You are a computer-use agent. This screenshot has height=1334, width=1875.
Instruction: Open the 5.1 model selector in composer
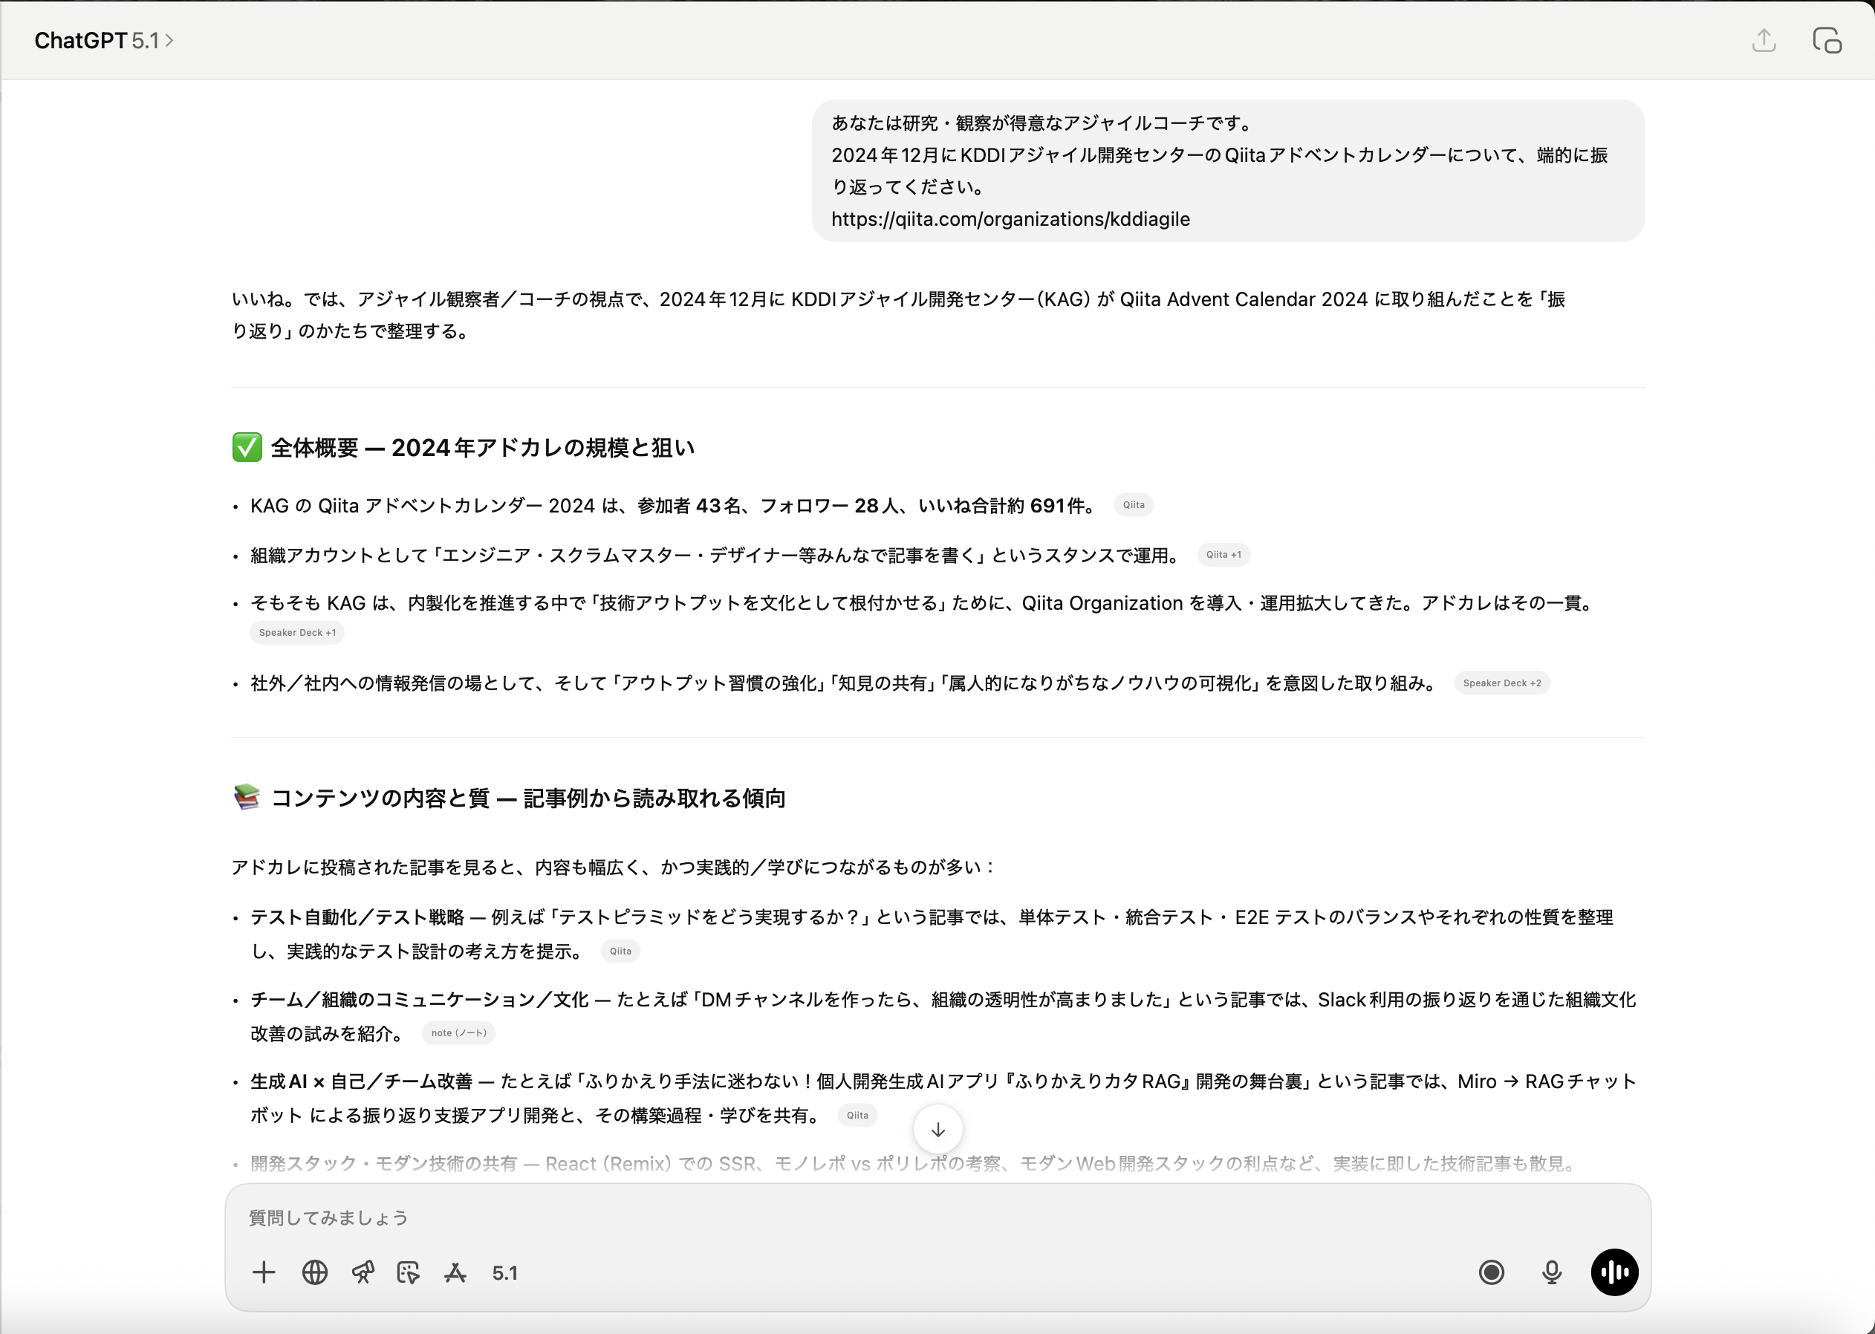click(x=504, y=1273)
